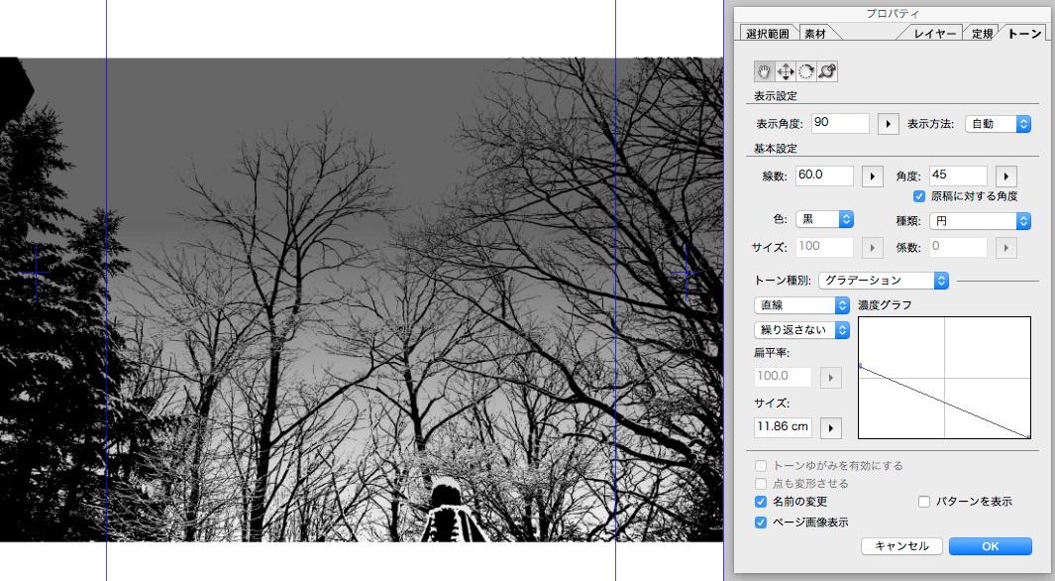Screen dimensions: 1055x581
Task: Click the 角度 field containing 45
Action: point(958,175)
